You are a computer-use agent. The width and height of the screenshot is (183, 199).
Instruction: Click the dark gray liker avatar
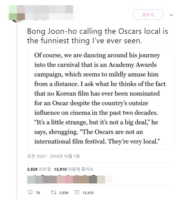(93, 179)
